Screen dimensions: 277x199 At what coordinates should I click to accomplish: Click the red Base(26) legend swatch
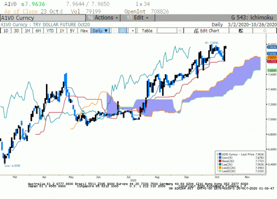point(220,161)
